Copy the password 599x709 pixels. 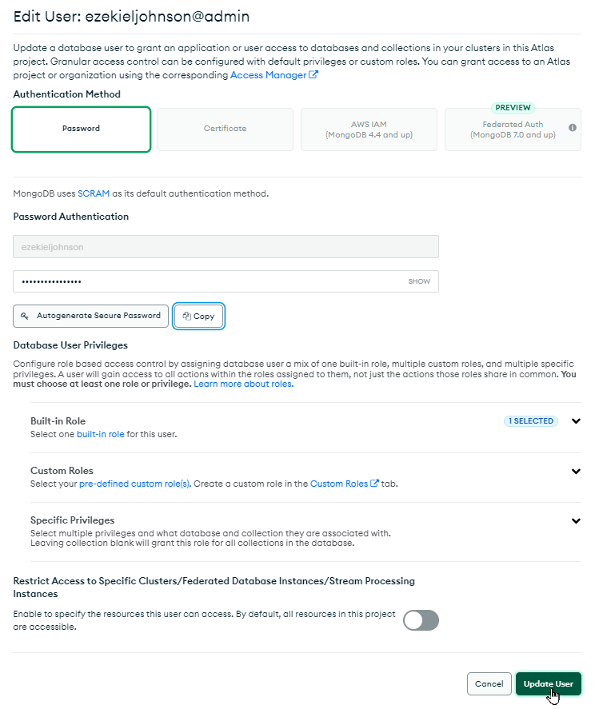pos(198,316)
